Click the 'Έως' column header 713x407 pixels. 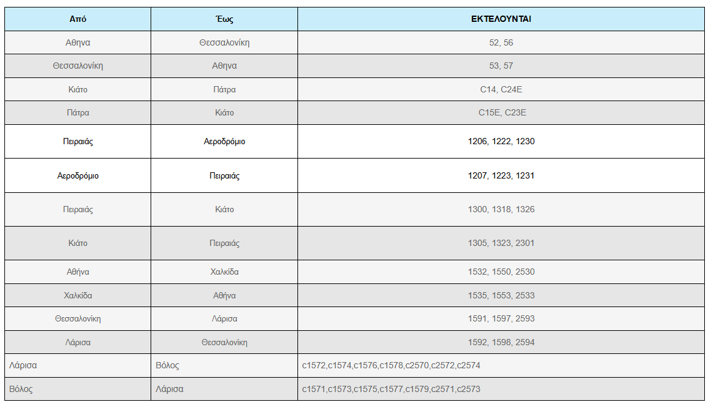[x=224, y=19]
